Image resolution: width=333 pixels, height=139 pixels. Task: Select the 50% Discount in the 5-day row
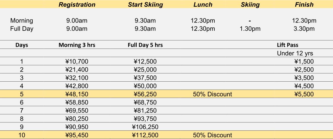(x=213, y=94)
